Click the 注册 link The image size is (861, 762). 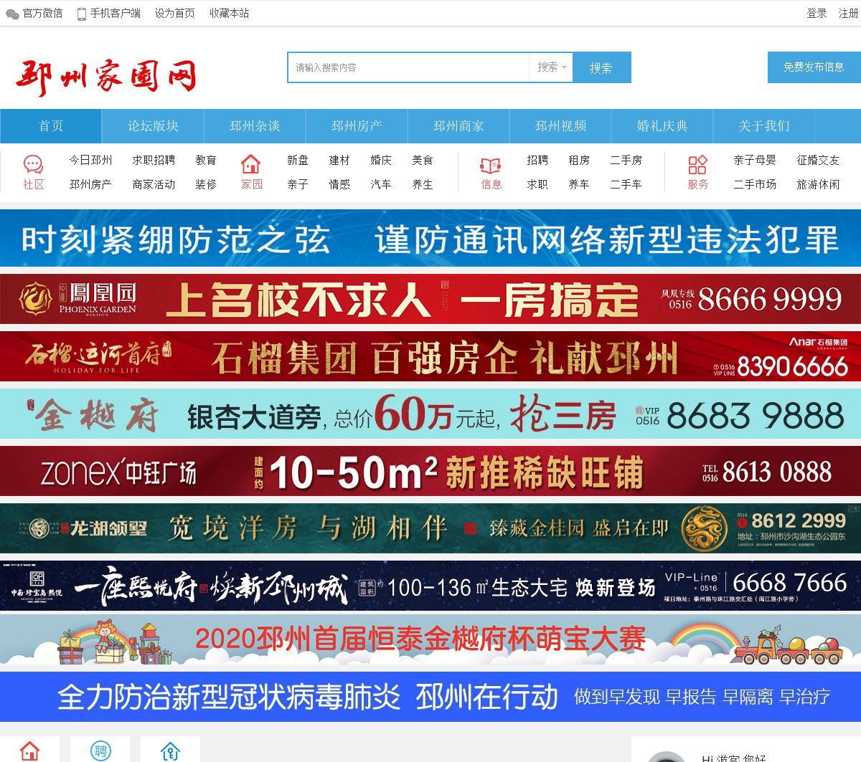[849, 14]
